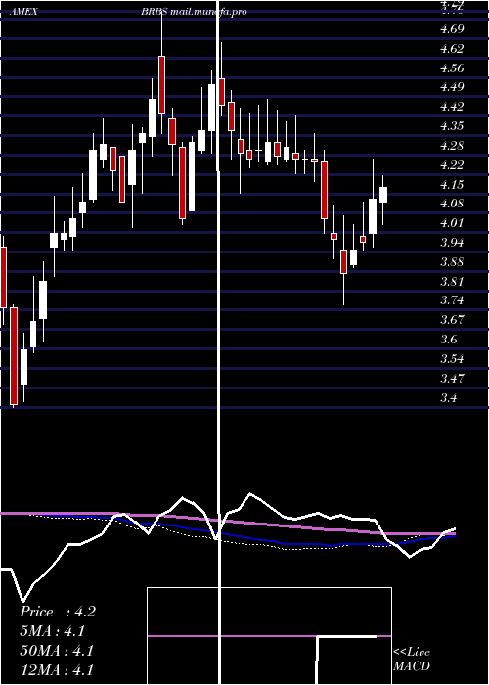Click the 4.15 price axis label
Image resolution: width=489 pixels, height=685 pixels.
(452, 184)
